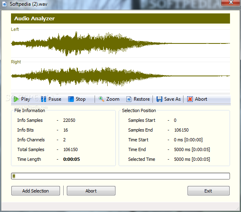Click the Save As text in toolbar
This screenshot has width=241, height=212.
coord(172,99)
